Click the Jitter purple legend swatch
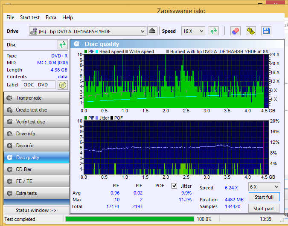The image size is (288, 226). pos(97,118)
